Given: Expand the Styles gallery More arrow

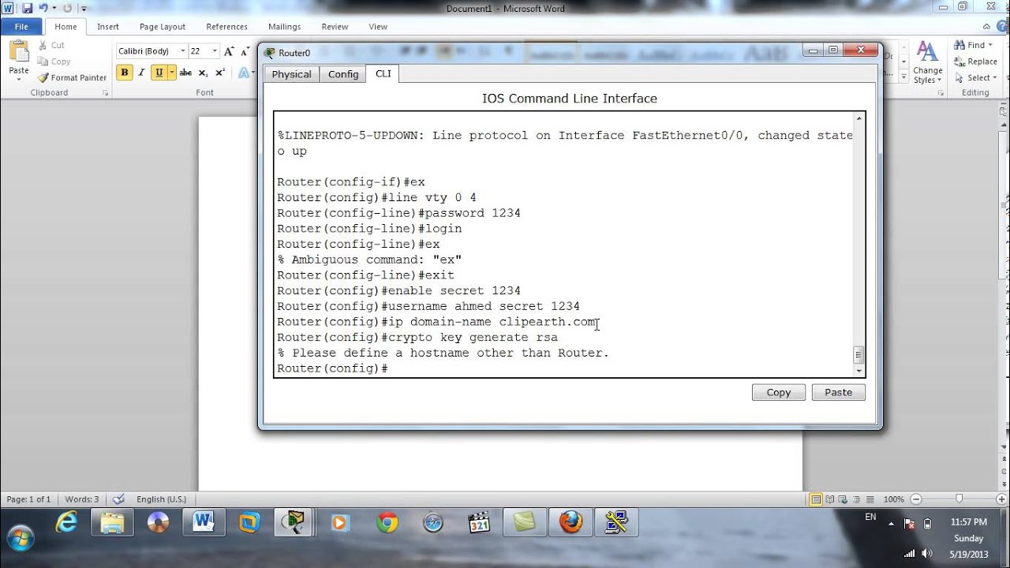Looking at the screenshot, I should pos(904,77).
